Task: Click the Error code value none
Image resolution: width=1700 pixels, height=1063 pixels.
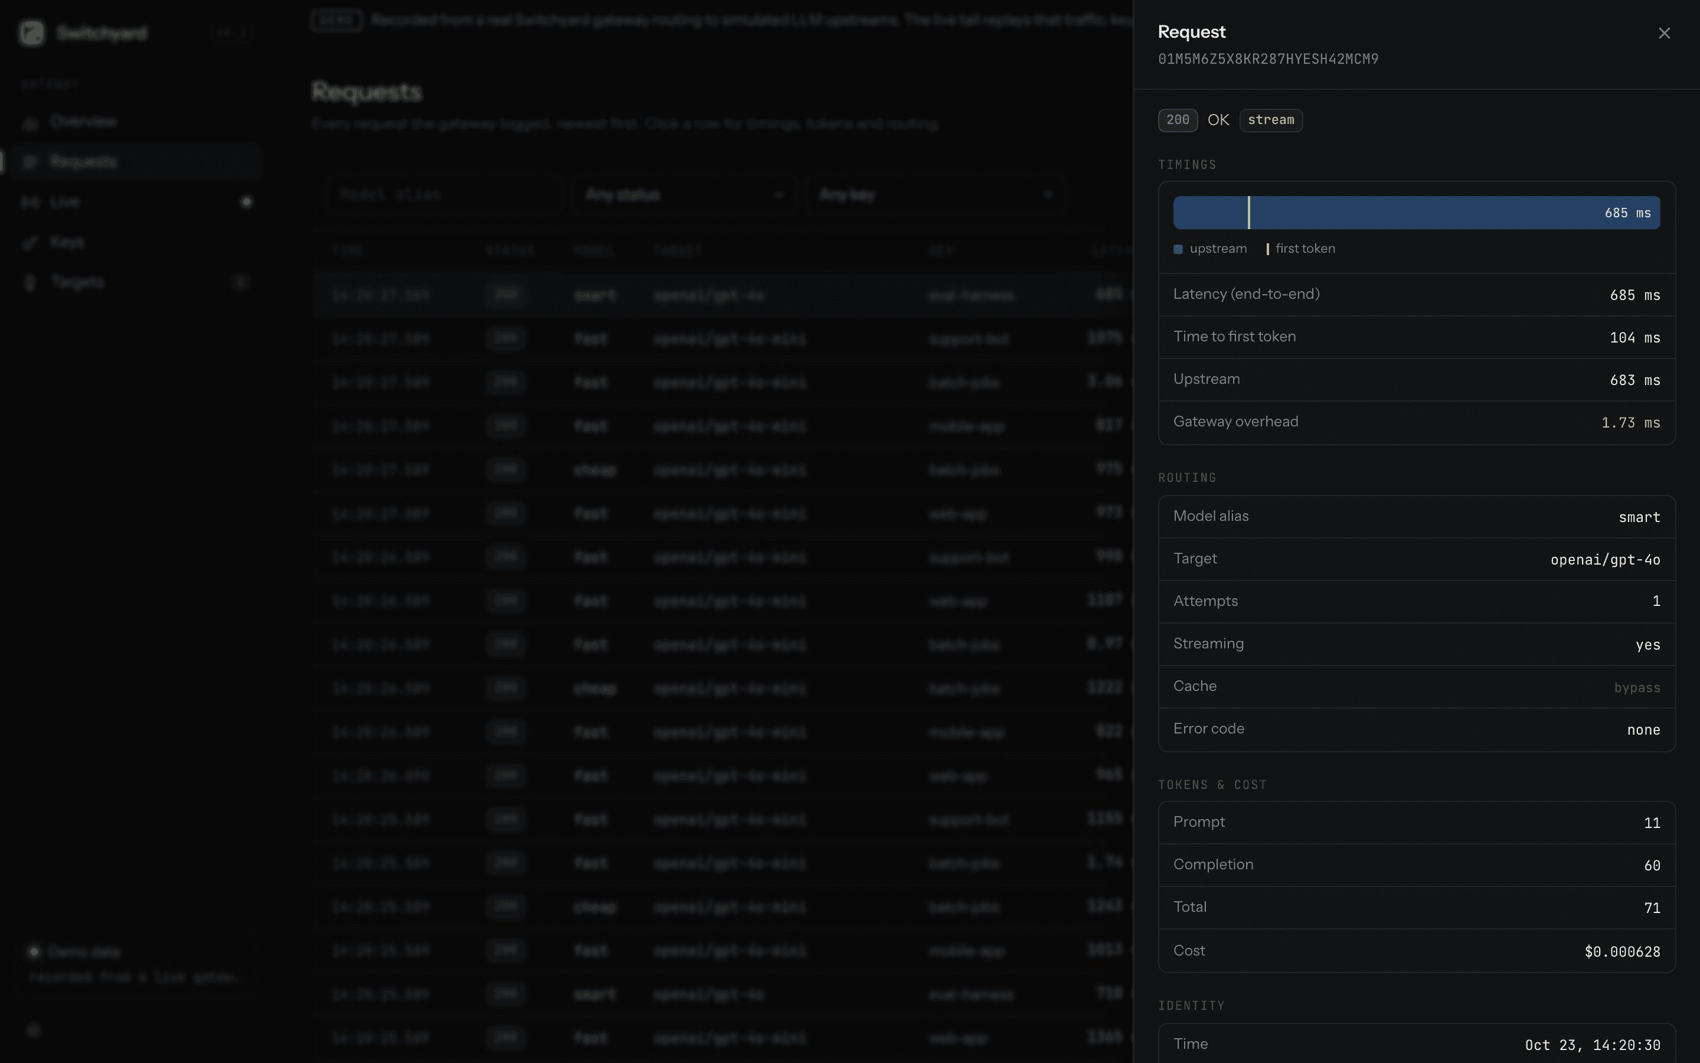Action: [x=1643, y=730]
